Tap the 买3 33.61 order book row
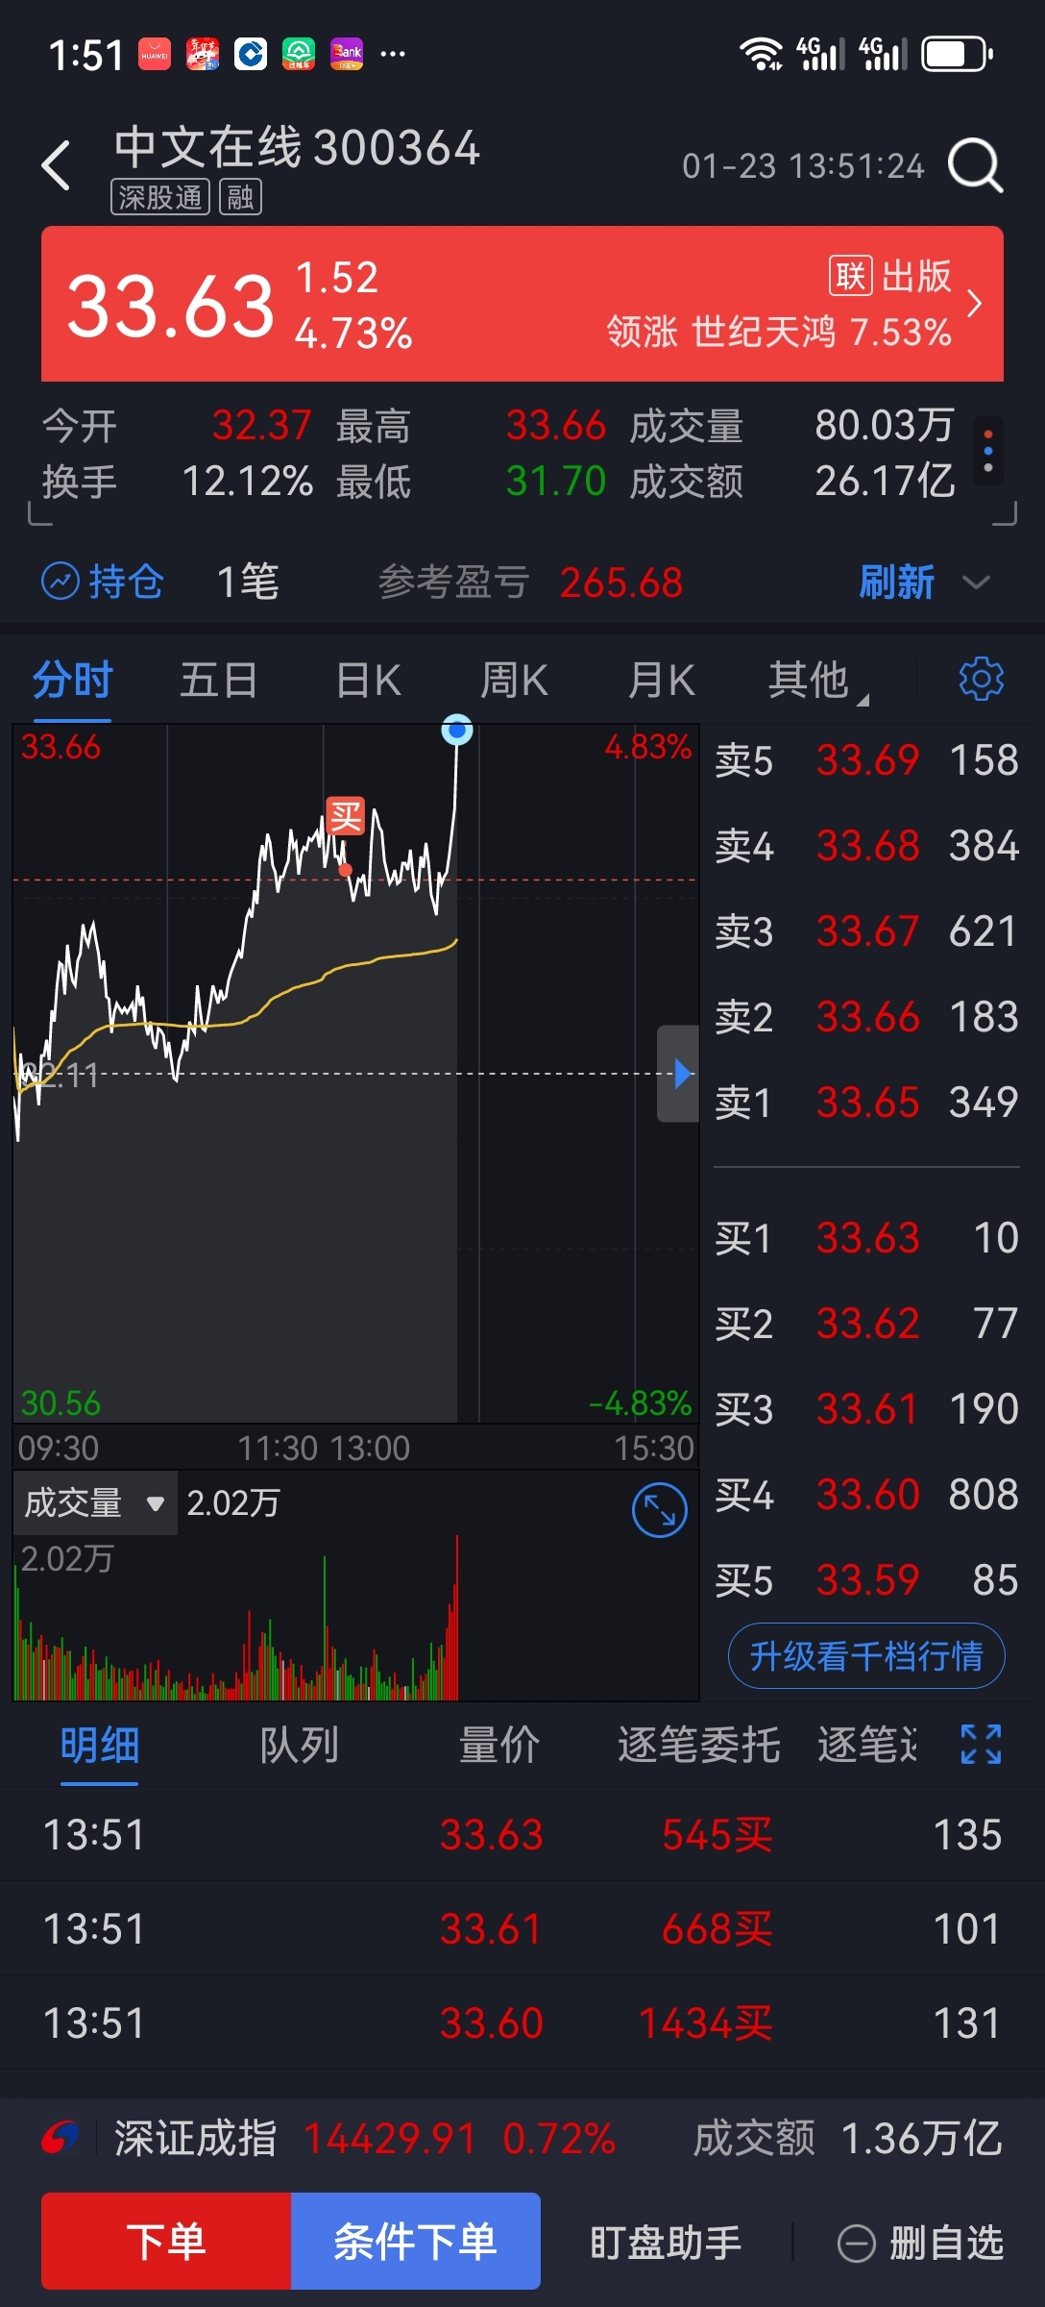The width and height of the screenshot is (1045, 2307). tap(866, 1409)
